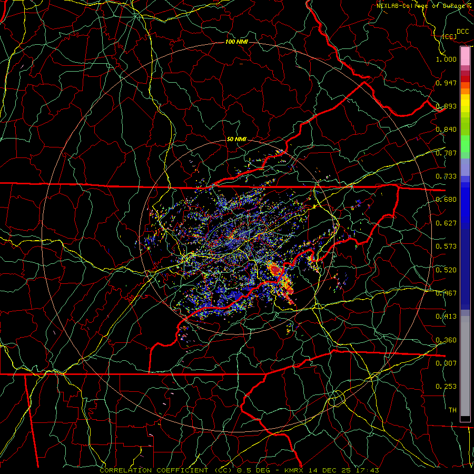The height and width of the screenshot is (474, 474).
Task: Click the 100 NMI range ring label
Action: [236, 42]
